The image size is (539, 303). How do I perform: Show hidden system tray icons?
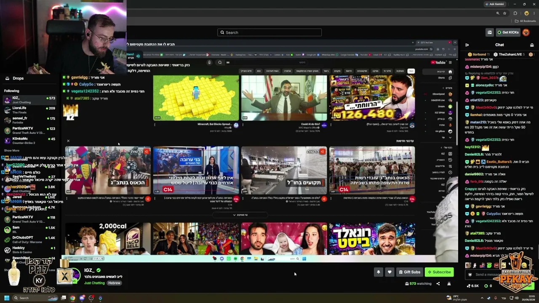click(482, 298)
